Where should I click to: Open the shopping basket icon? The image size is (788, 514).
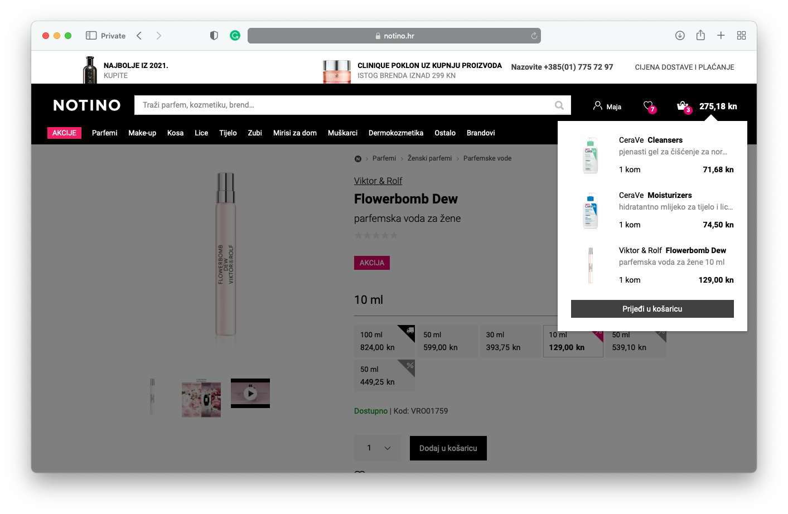tap(682, 105)
